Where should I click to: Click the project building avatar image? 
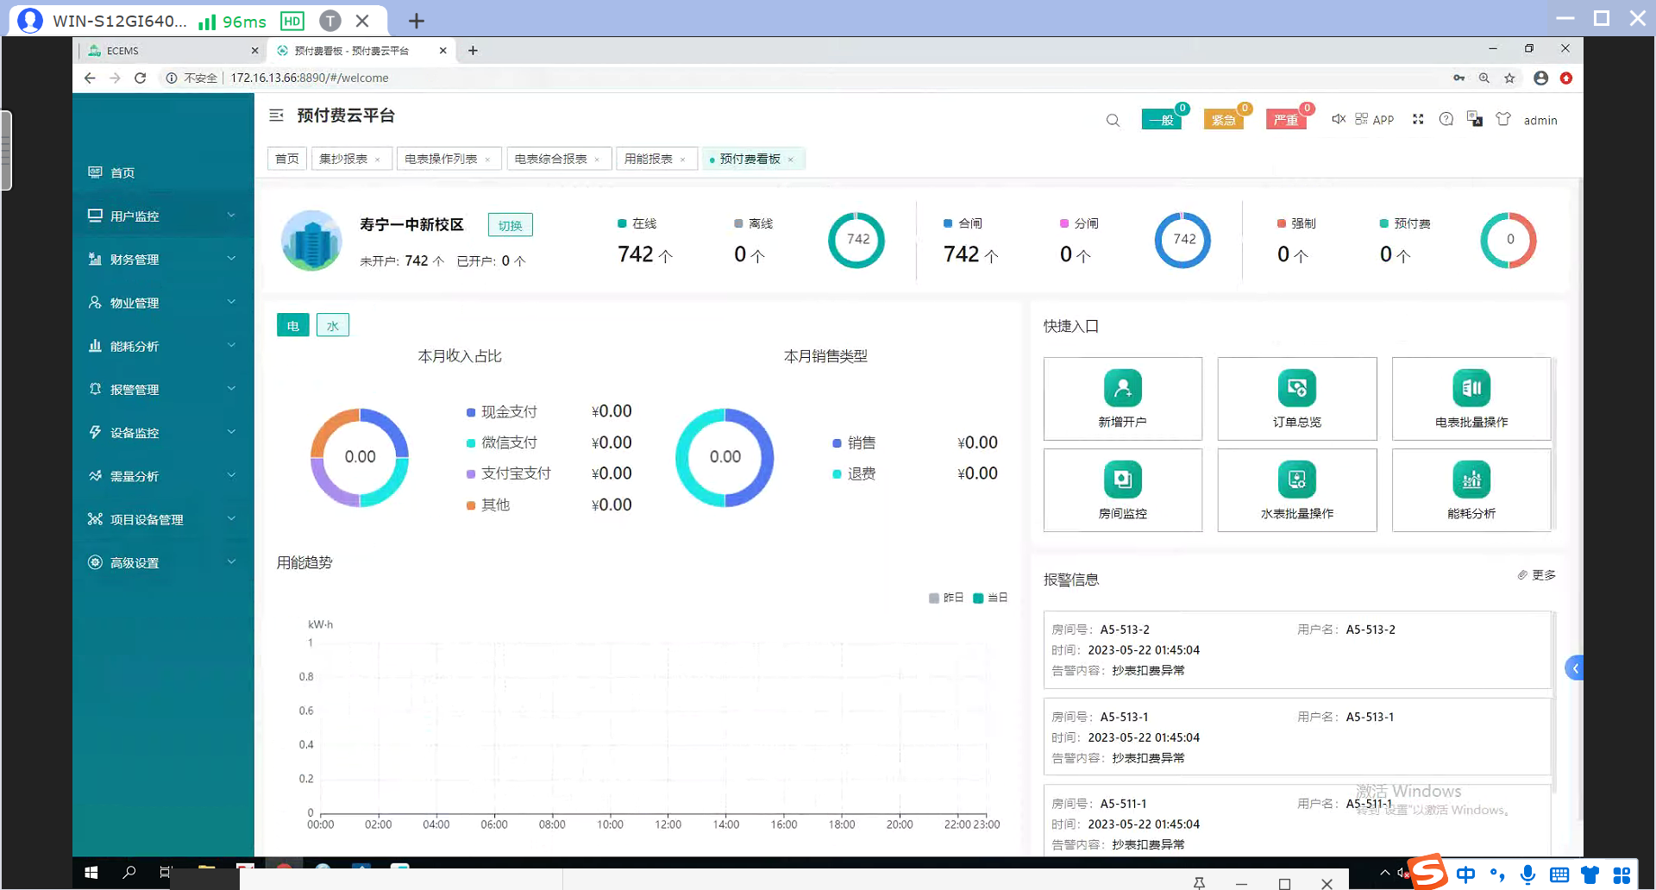pyautogui.click(x=311, y=241)
